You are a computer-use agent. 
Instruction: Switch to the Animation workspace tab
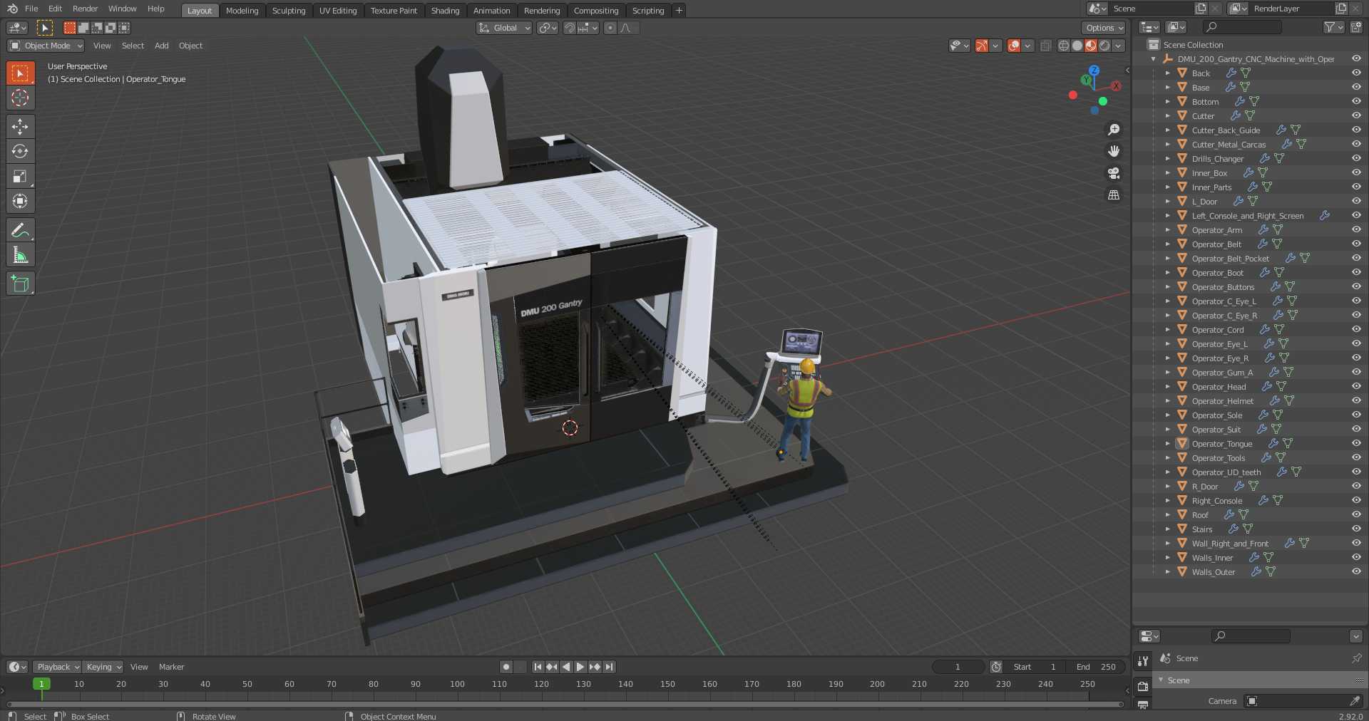[491, 10]
